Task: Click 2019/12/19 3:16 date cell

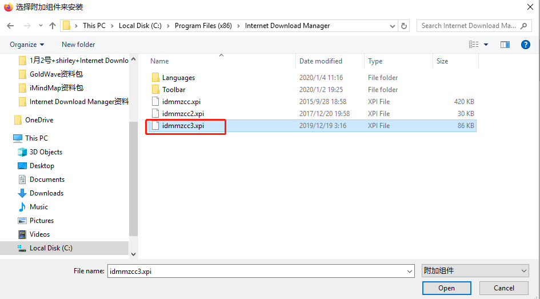Action: [x=323, y=126]
